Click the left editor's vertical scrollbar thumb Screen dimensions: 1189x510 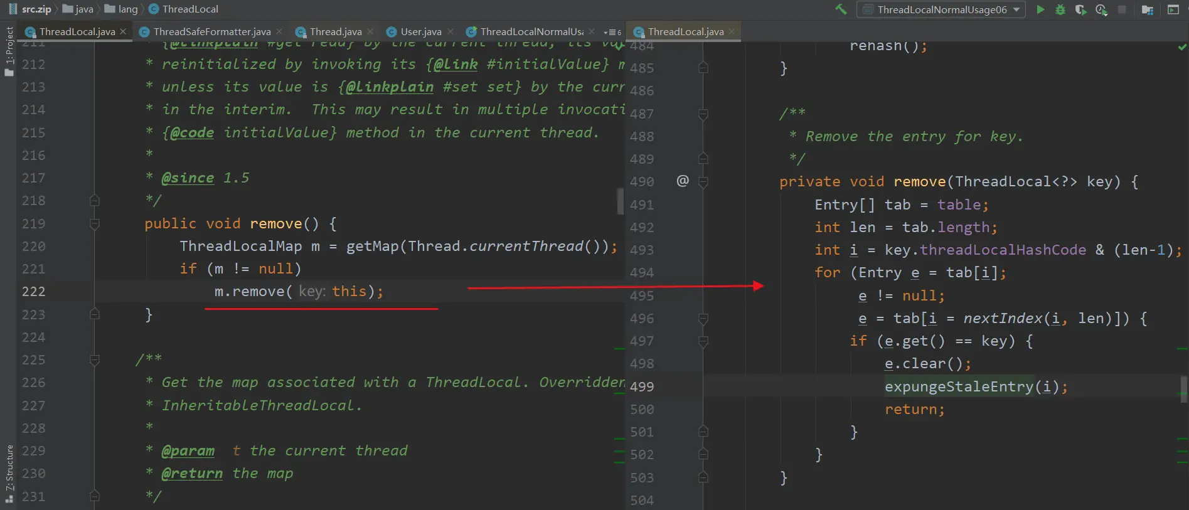coord(620,201)
